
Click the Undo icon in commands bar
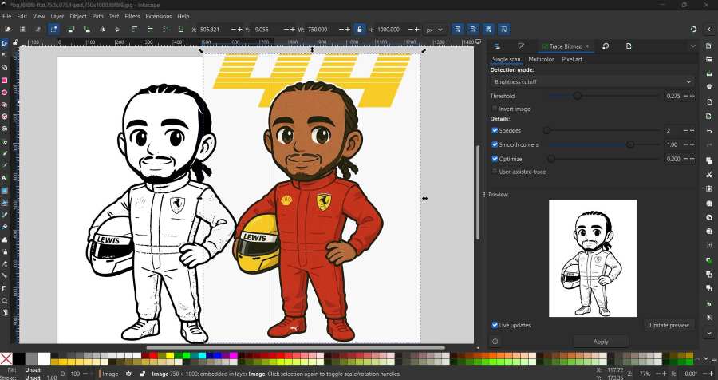709,131
